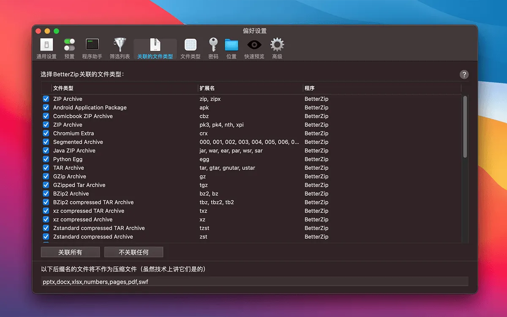Open the 筛选列表 funnel icon
This screenshot has height=317, width=507.
[x=120, y=45]
